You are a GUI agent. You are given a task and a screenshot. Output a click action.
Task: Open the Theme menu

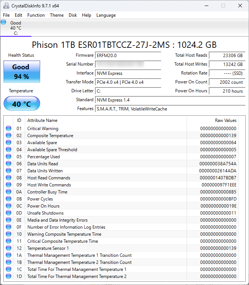coord(57,15)
